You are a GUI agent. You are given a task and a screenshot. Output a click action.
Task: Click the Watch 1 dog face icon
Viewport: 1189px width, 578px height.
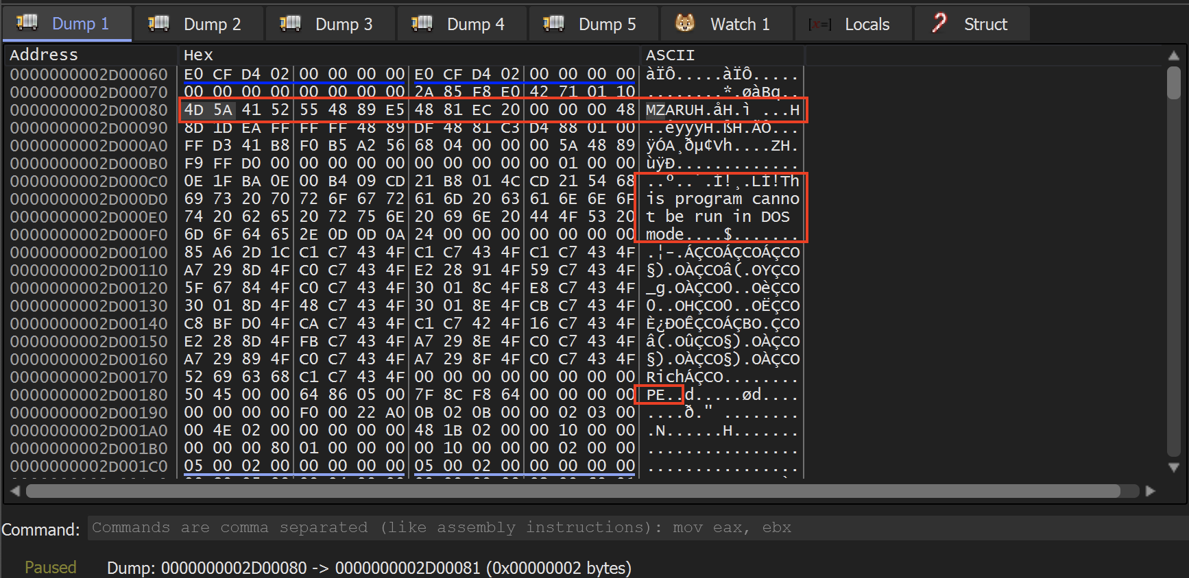tap(685, 23)
